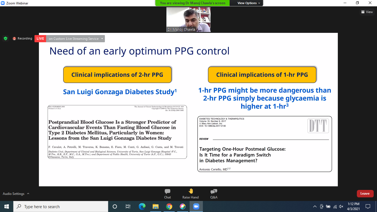
Task: Click the Raise Hand icon
Action: point(190,193)
